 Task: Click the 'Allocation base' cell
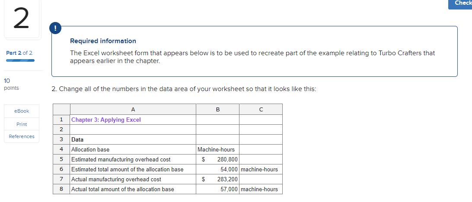click(x=133, y=149)
